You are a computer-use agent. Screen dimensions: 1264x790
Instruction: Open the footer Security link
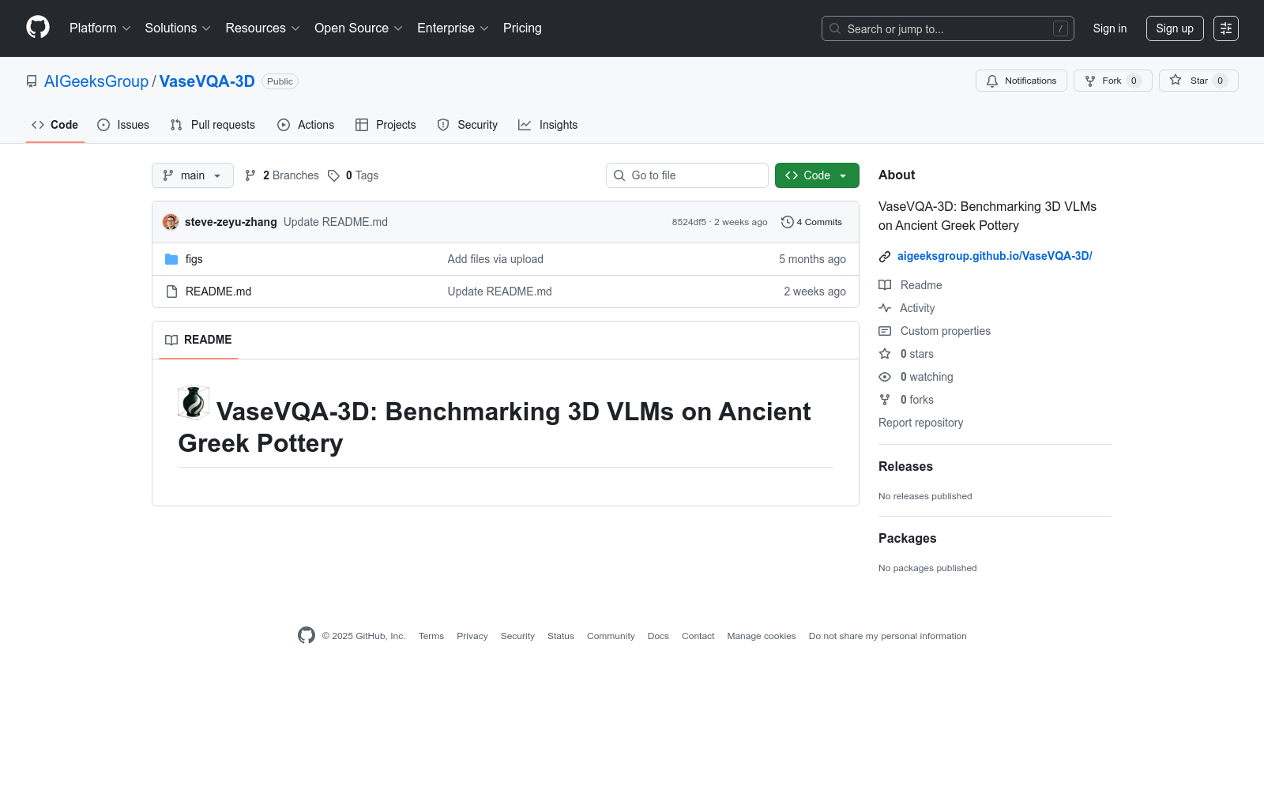(x=517, y=636)
